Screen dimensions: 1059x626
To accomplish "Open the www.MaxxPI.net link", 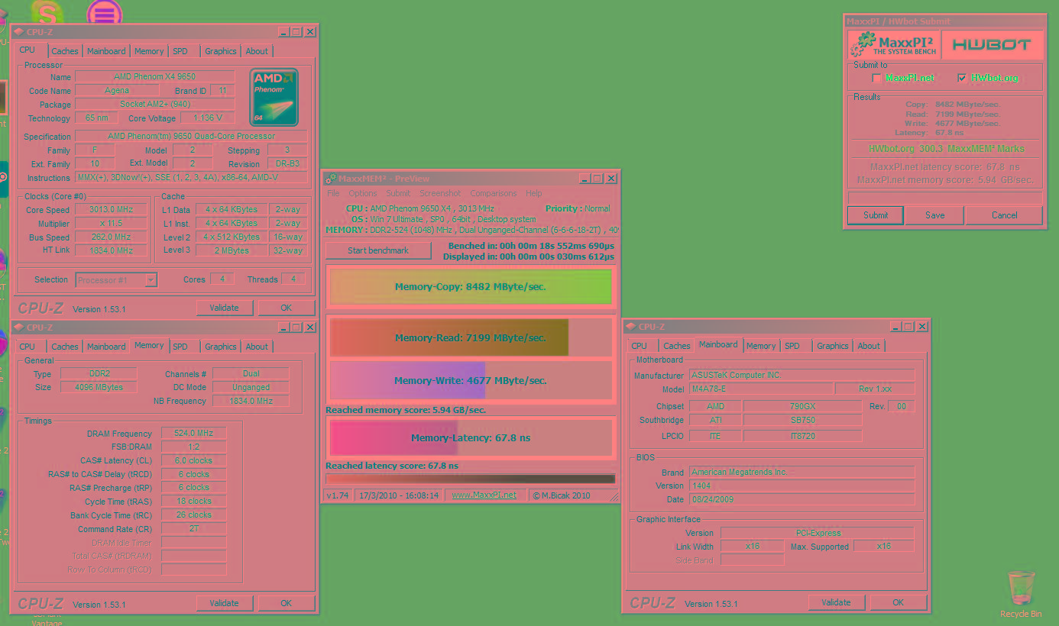I will tap(484, 495).
